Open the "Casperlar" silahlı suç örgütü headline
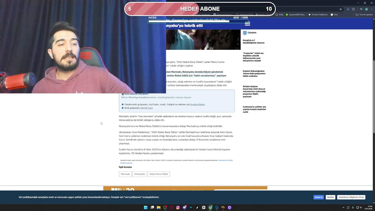375x211 pixels. pyautogui.click(x=253, y=57)
